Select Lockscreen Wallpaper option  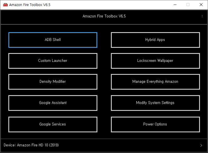click(155, 61)
